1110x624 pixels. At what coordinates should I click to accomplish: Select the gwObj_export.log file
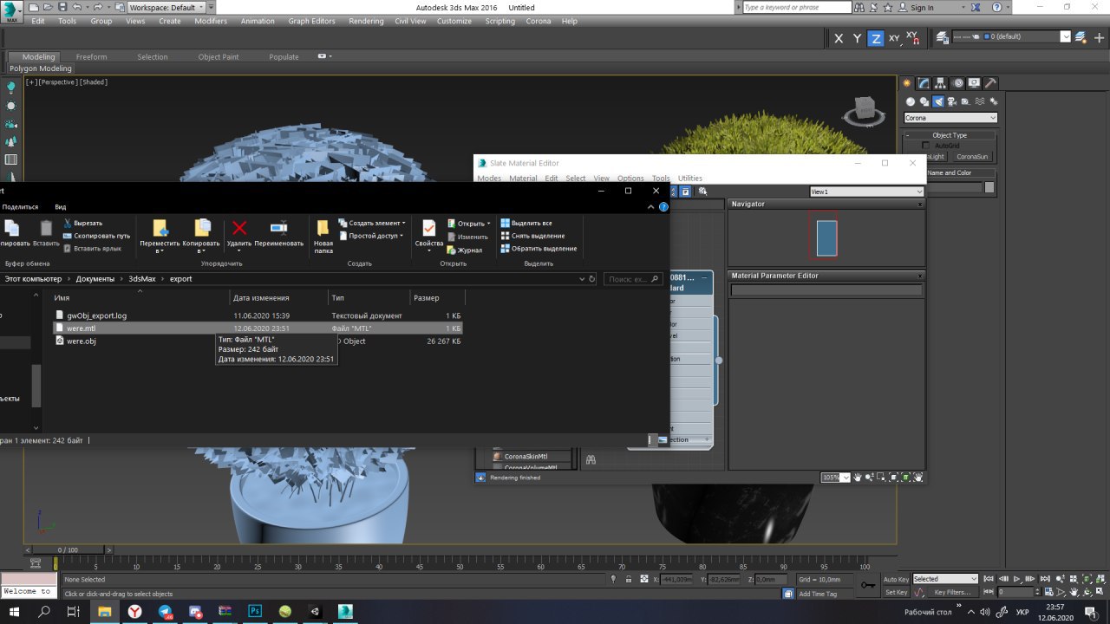(96, 315)
